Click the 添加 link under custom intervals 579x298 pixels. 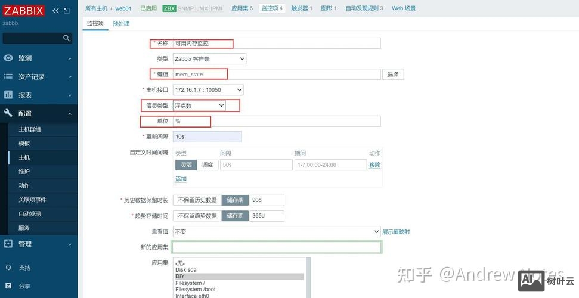click(x=181, y=179)
